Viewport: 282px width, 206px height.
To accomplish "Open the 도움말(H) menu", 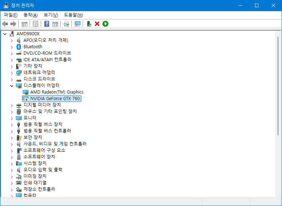I will tap(73, 15).
